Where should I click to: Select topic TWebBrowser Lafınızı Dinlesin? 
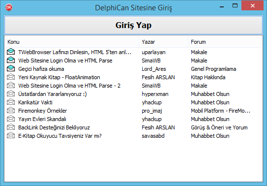pyautogui.click(x=75, y=52)
